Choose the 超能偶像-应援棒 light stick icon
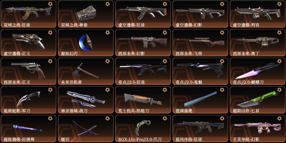The height and width of the screenshot is (143, 286). tap(27, 128)
